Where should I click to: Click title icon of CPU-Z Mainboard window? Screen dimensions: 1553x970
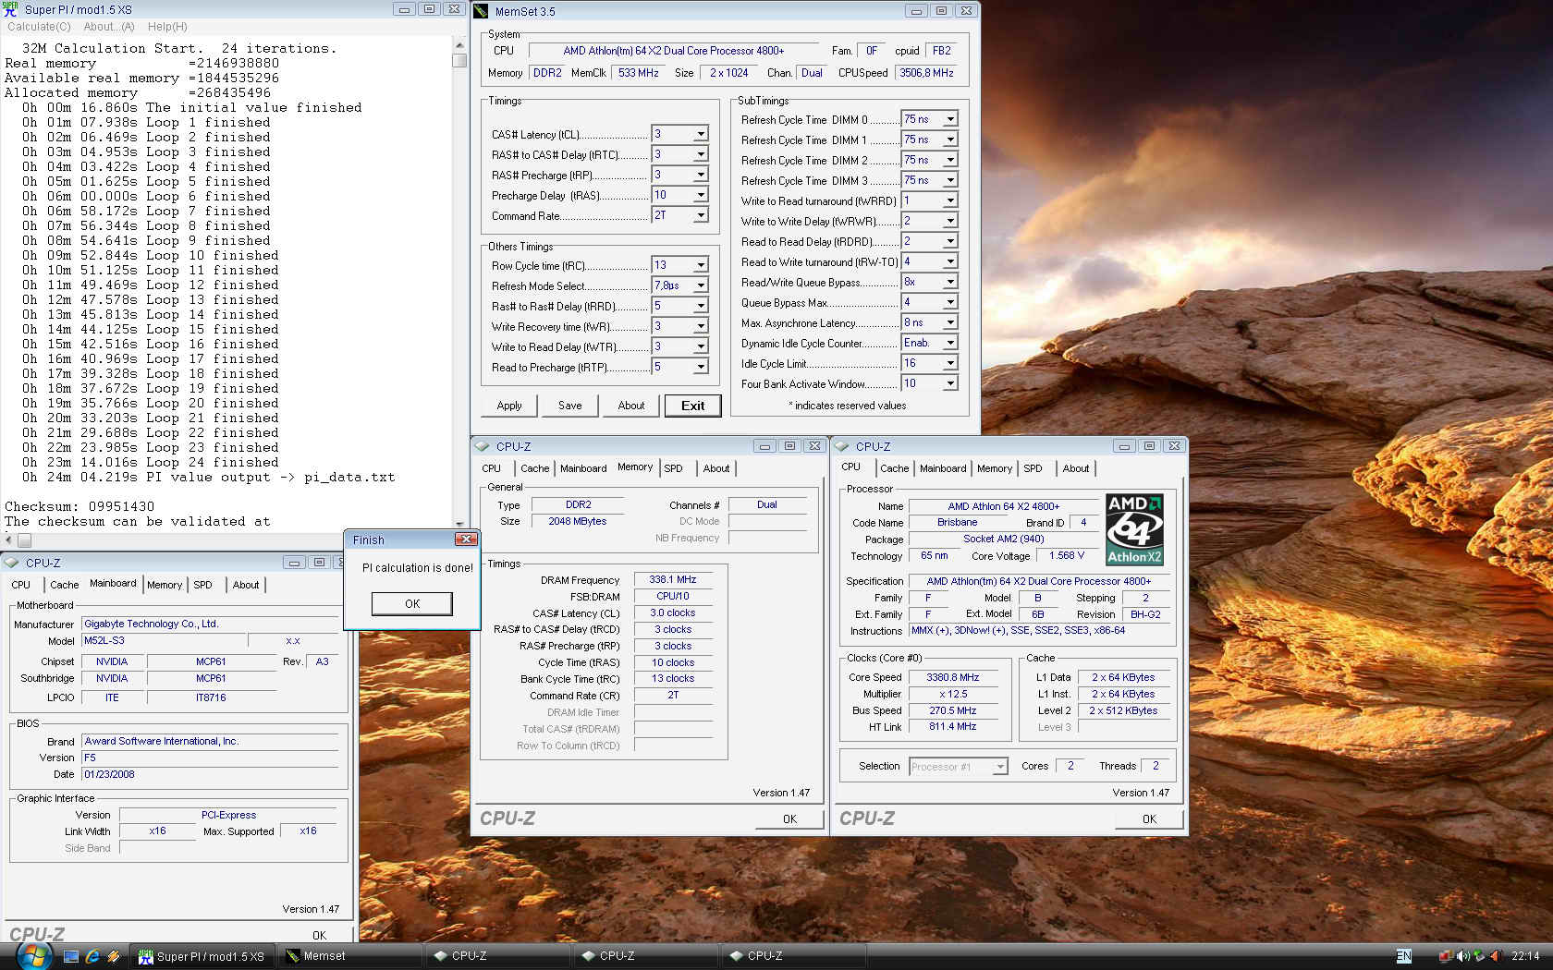tap(11, 563)
